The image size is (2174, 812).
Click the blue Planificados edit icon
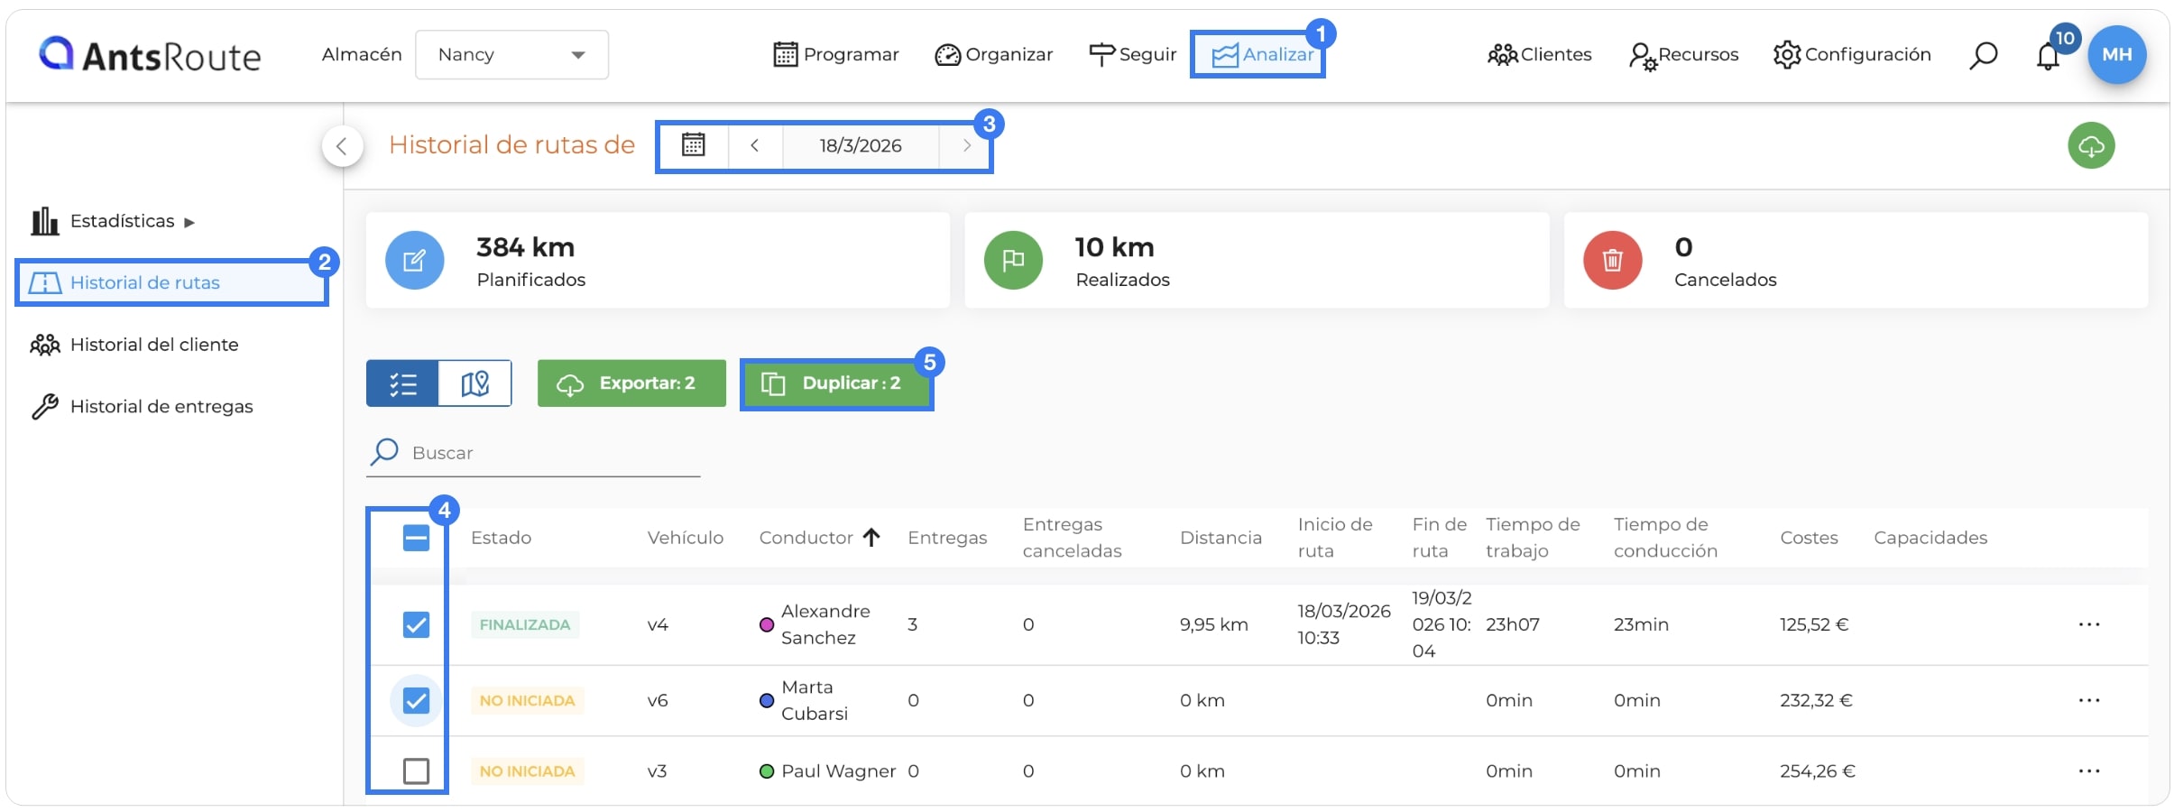414,261
